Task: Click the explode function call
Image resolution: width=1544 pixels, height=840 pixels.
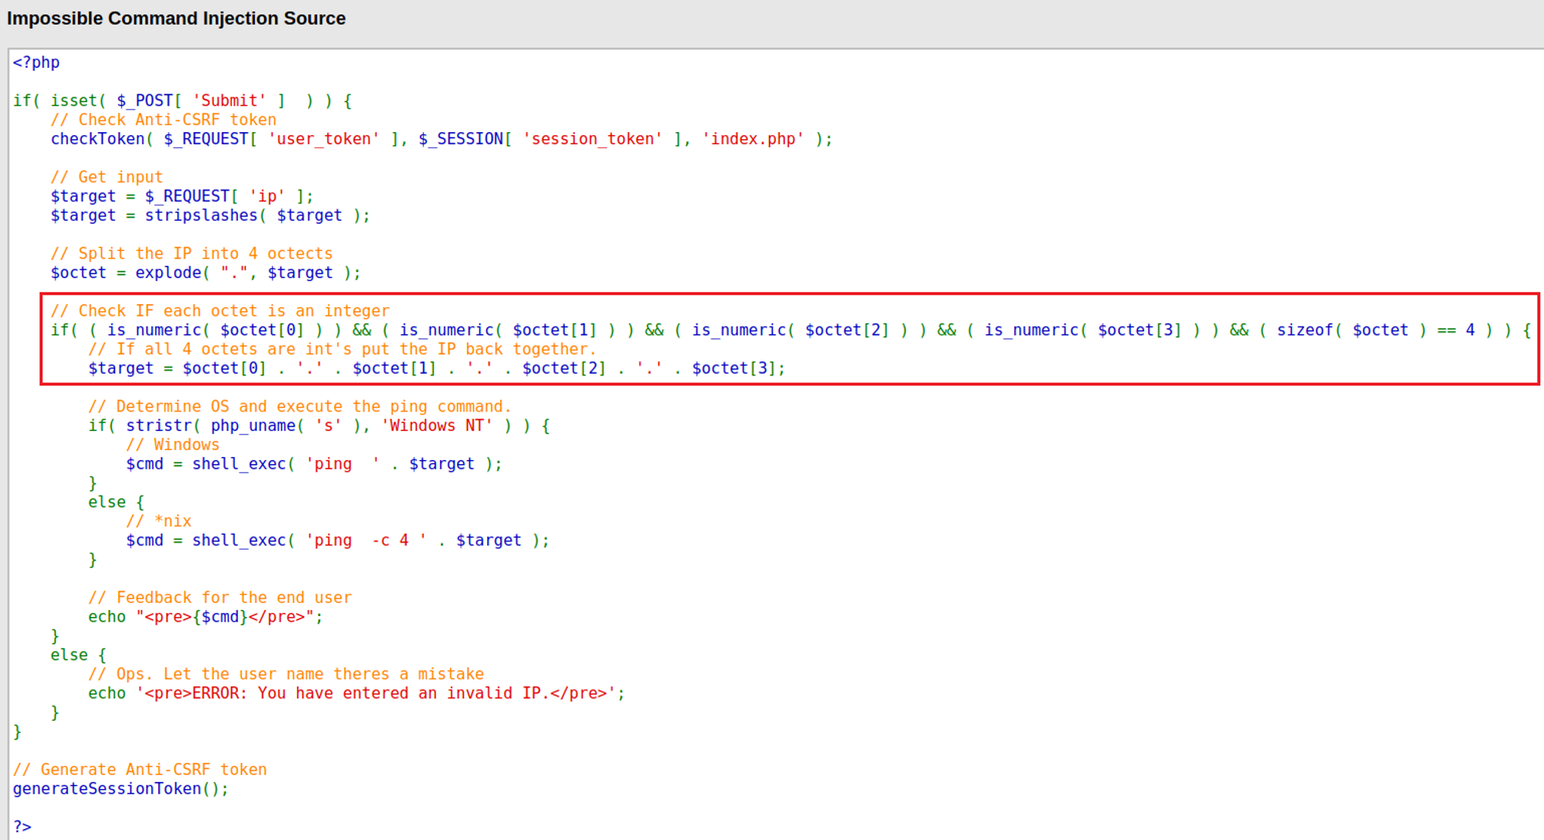Action: pos(168,273)
